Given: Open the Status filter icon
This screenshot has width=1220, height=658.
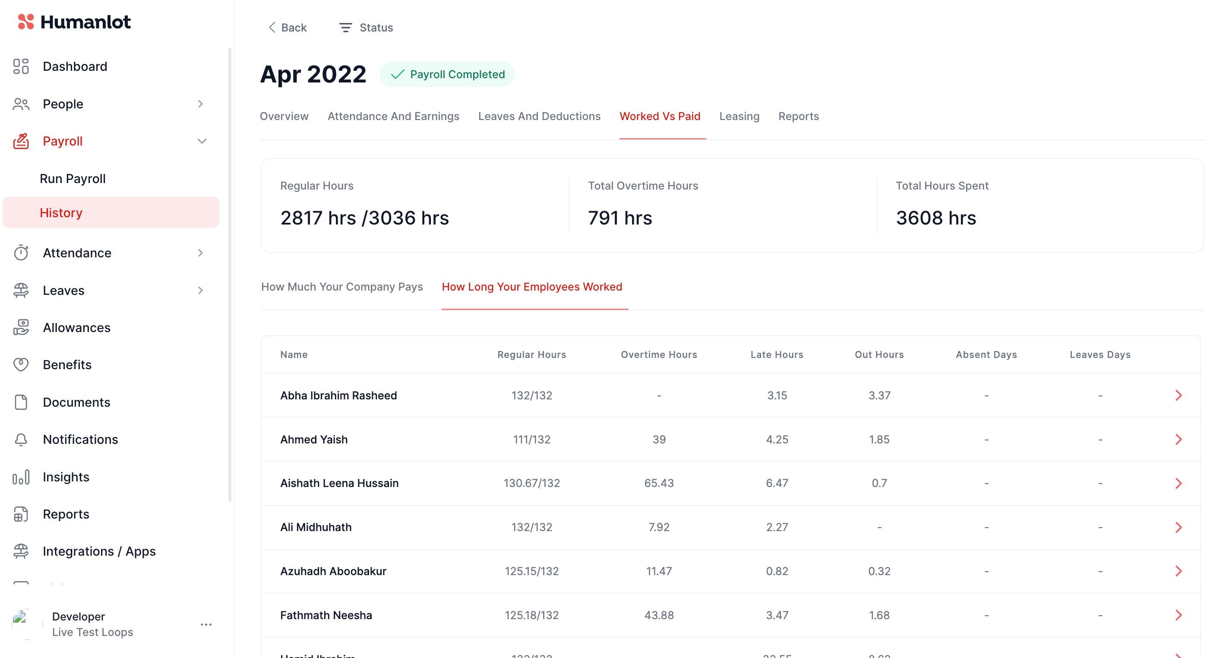Looking at the screenshot, I should (x=345, y=28).
